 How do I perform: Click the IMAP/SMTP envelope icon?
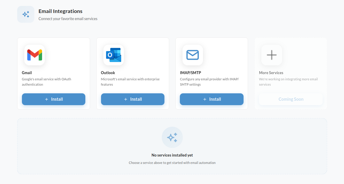point(193,55)
